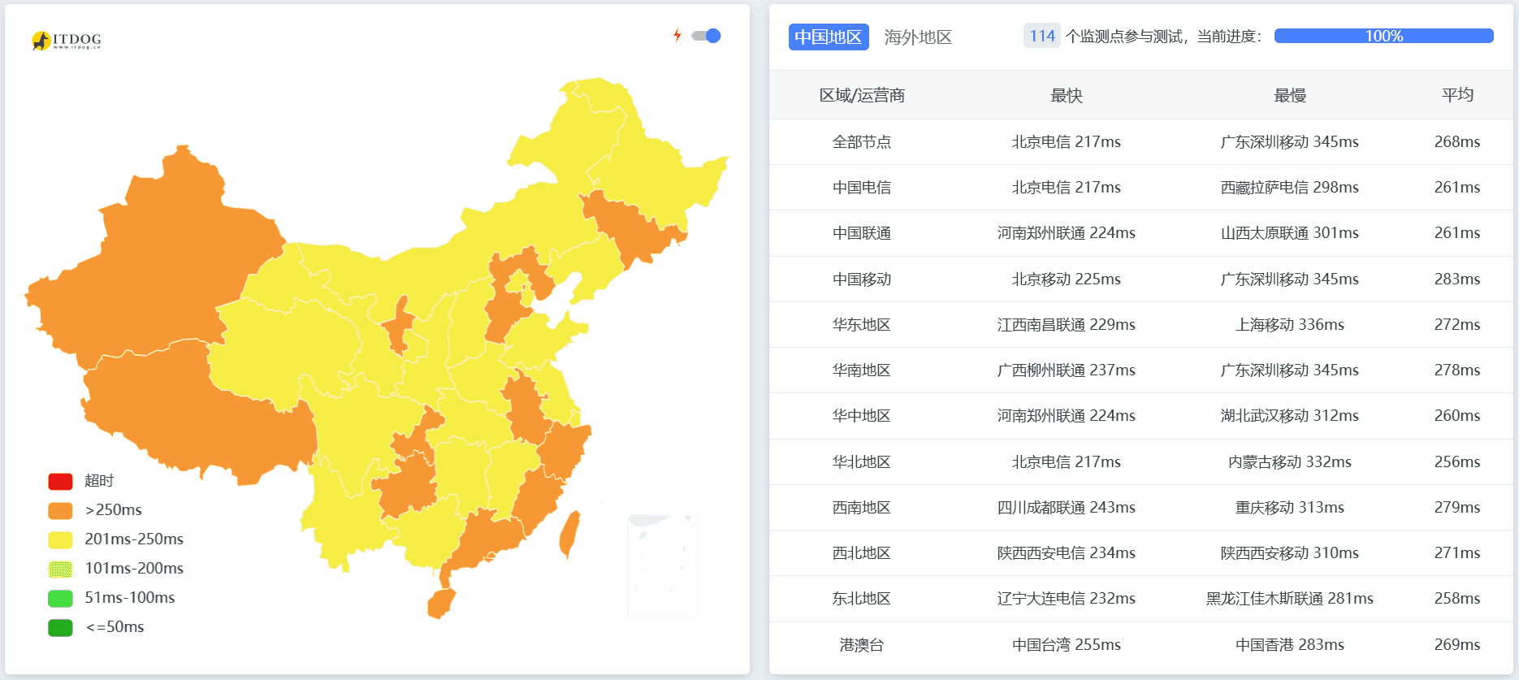Viewport: 1519px width, 680px height.
Task: Click the 华南地区 row label
Action: (862, 370)
